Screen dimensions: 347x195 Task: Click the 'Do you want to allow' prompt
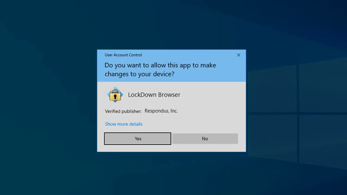click(160, 70)
